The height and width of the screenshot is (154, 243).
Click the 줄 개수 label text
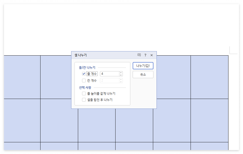tap(92, 74)
